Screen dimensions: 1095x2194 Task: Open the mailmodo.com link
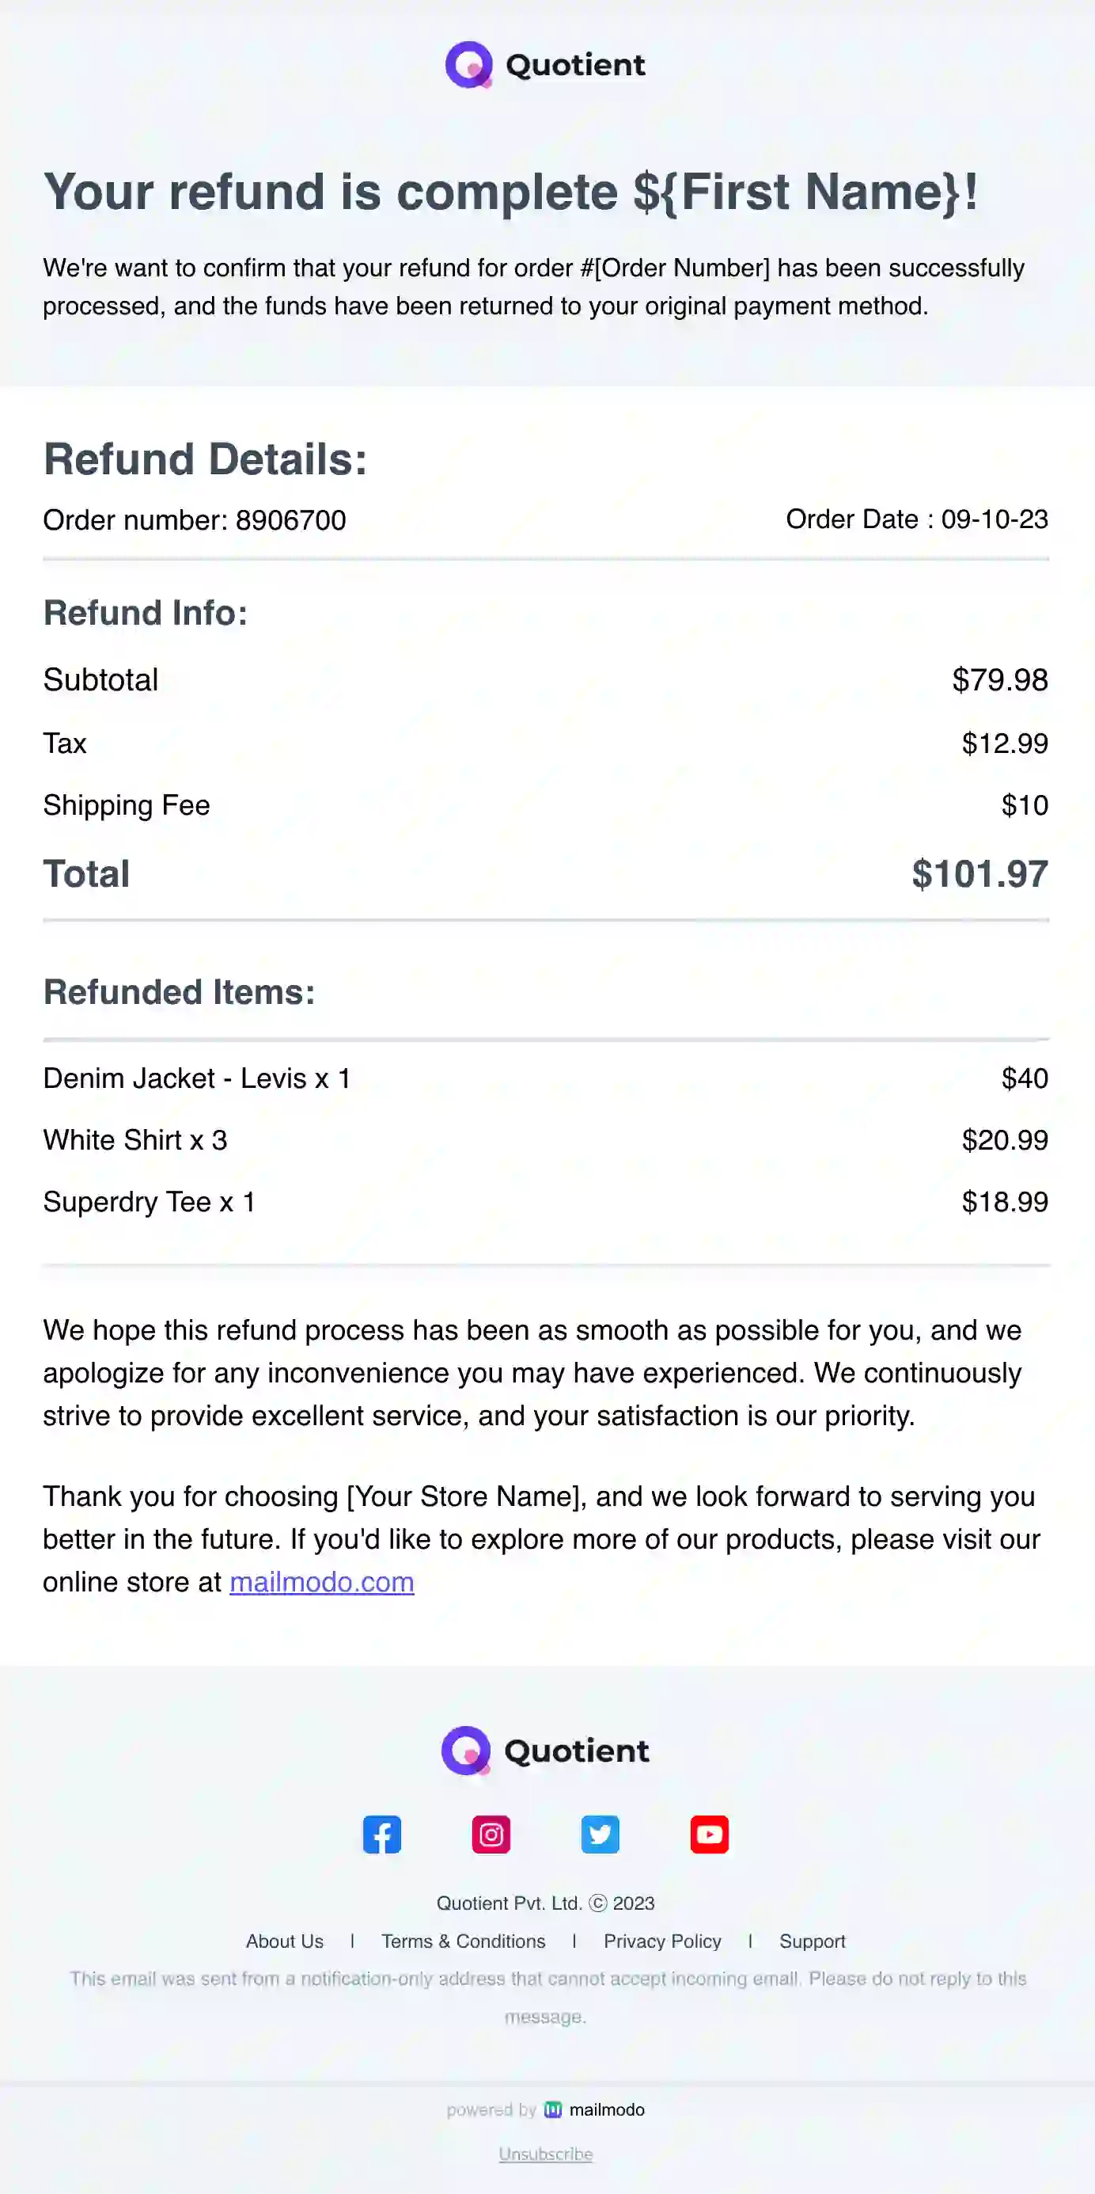321,1582
